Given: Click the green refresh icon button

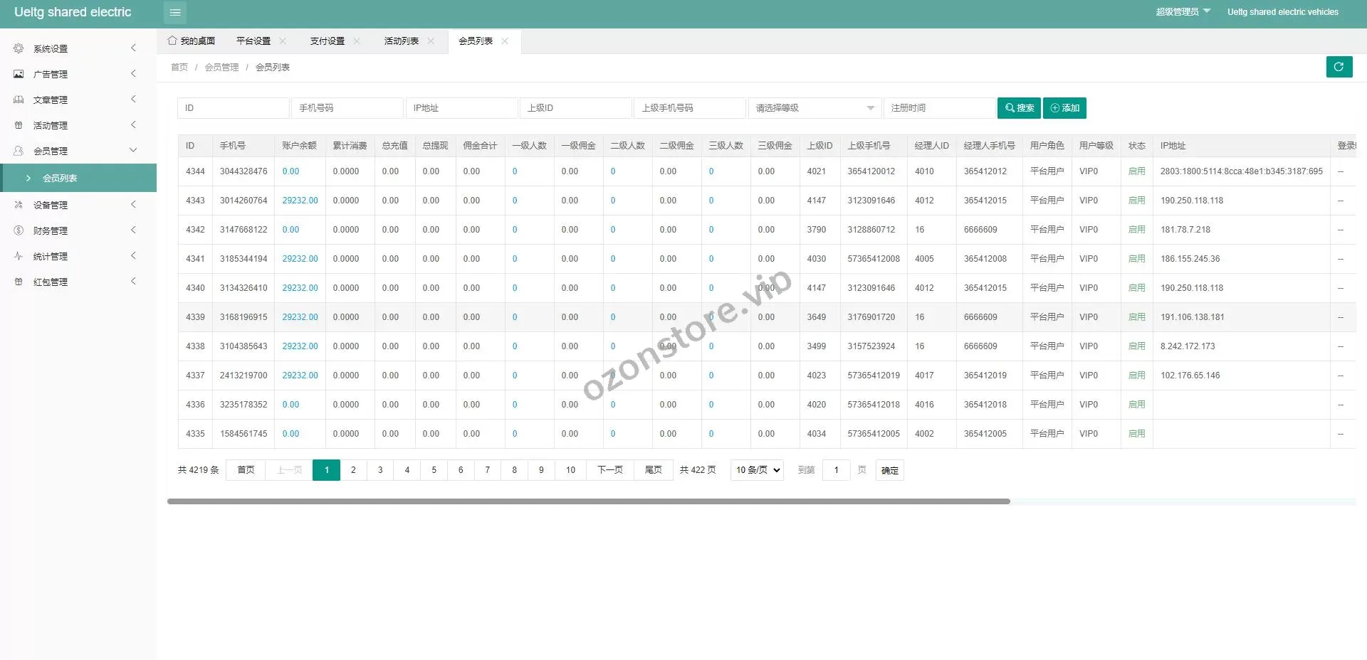Looking at the screenshot, I should [x=1339, y=67].
